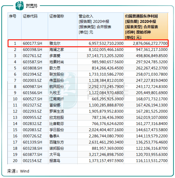Click net profit 258,071,030.7800

click(x=152, y=74)
